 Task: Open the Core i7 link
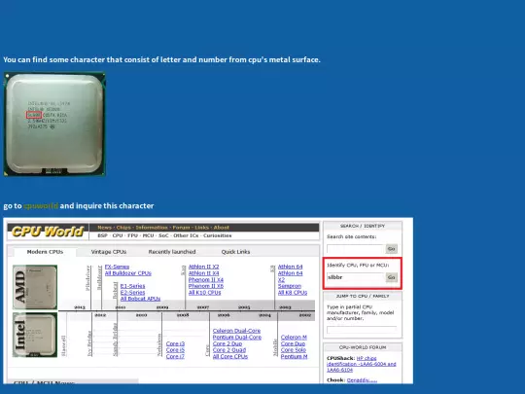[175, 356]
